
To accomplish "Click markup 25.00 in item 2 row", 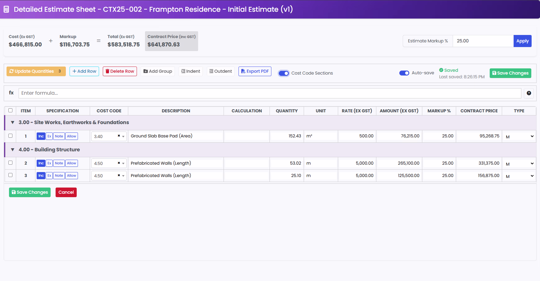I will [439, 163].
